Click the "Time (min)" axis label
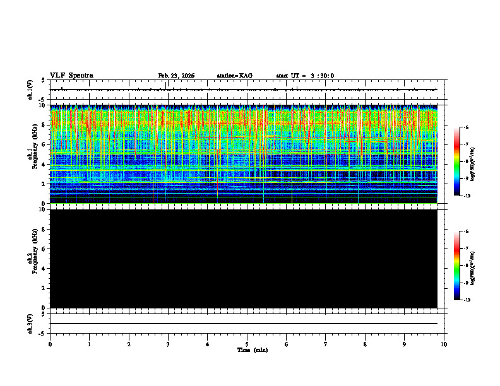500x386 pixels. pos(253,350)
